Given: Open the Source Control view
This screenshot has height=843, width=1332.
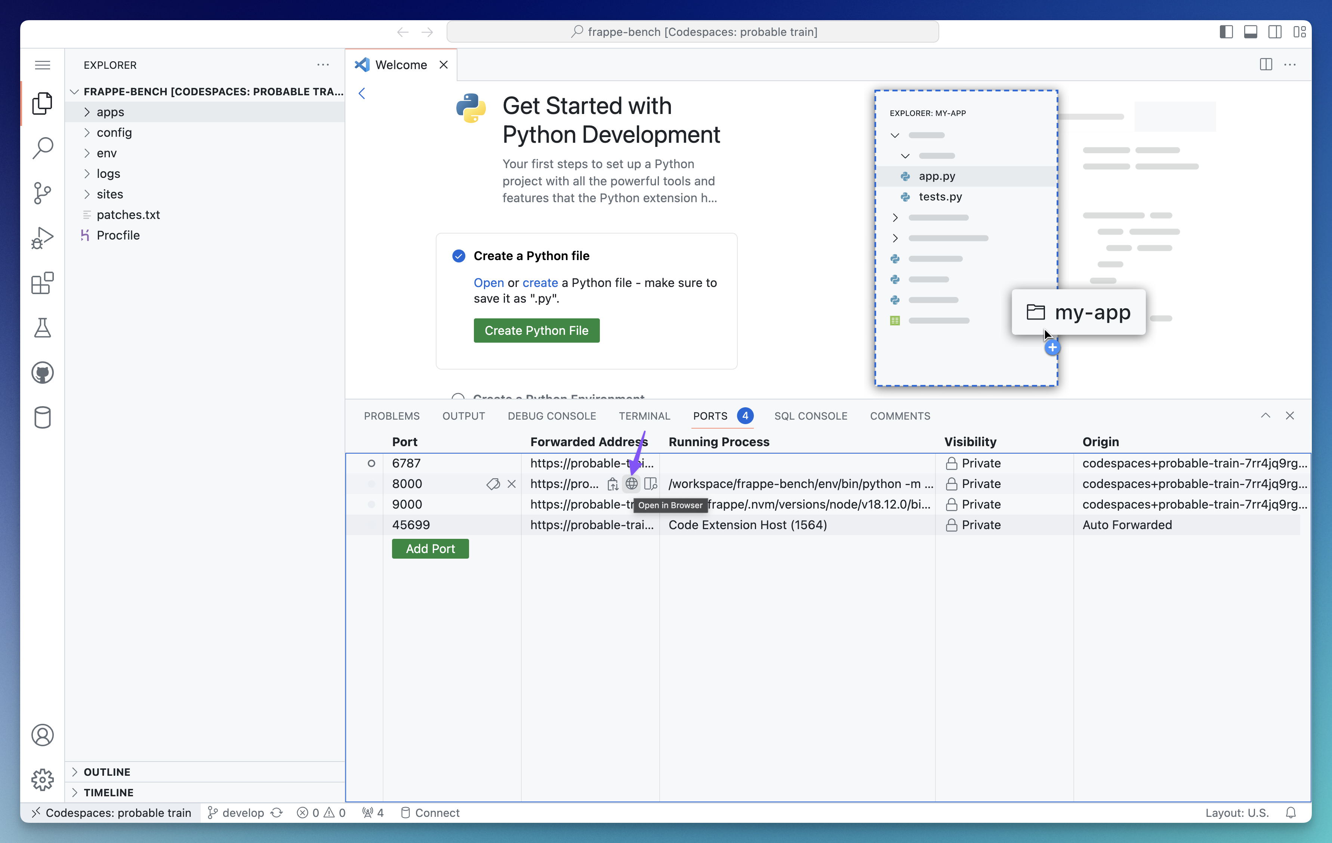Looking at the screenshot, I should (x=43, y=193).
